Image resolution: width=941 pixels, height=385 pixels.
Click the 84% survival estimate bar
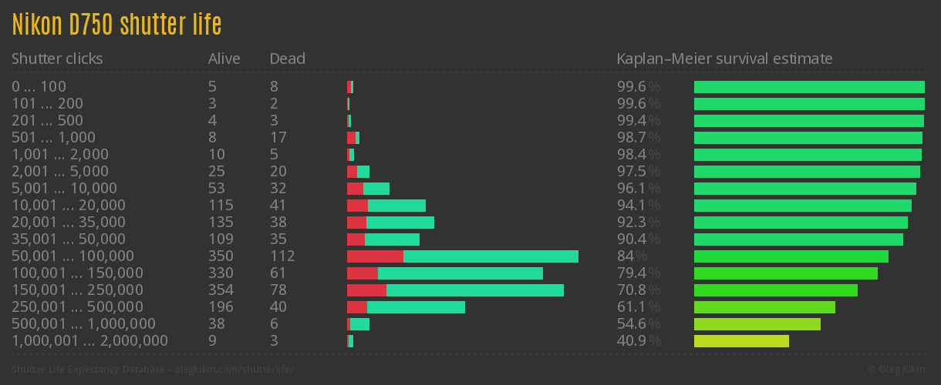(x=791, y=256)
